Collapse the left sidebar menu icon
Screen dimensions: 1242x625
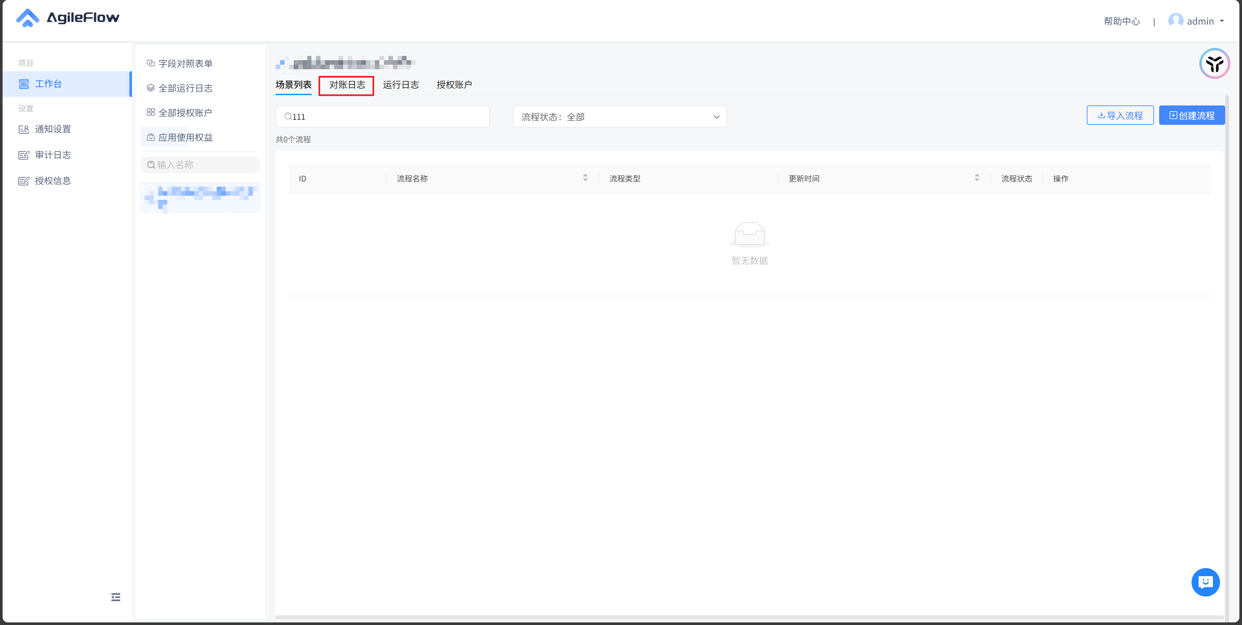click(x=116, y=597)
